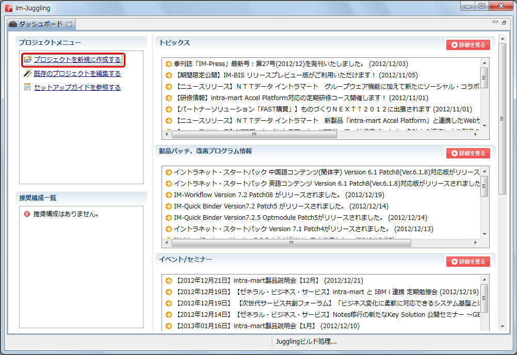Select the ニュースリリース row mentioning 新製品「intra-mart Accel Platform」
Image resolution: width=517 pixels, height=355 pixels.
click(x=322, y=121)
